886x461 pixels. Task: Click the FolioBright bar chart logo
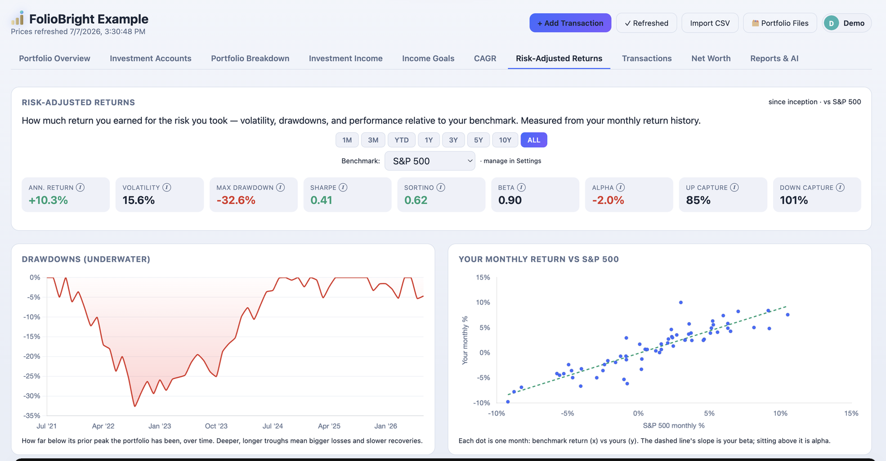click(18, 18)
